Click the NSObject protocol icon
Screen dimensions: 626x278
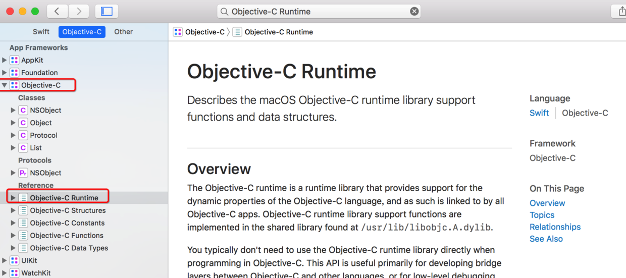point(23,173)
